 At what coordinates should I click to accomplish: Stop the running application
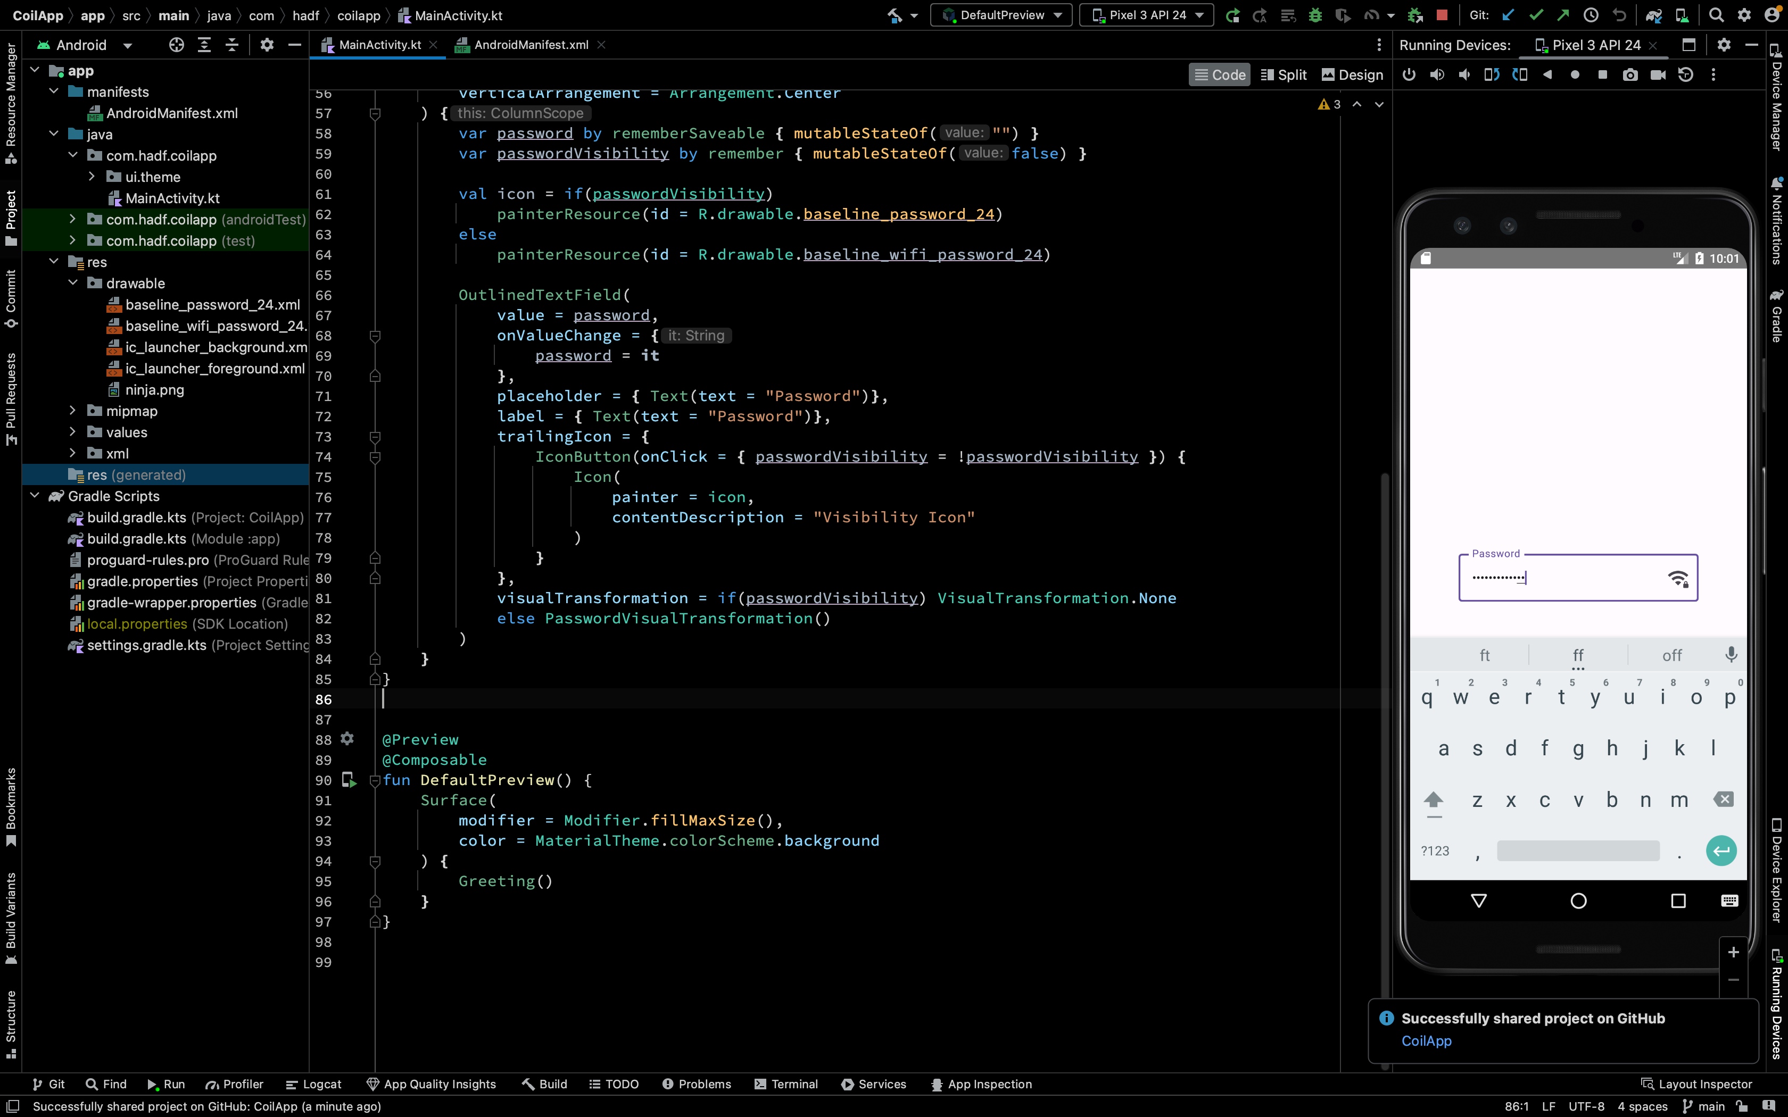coord(1442,15)
